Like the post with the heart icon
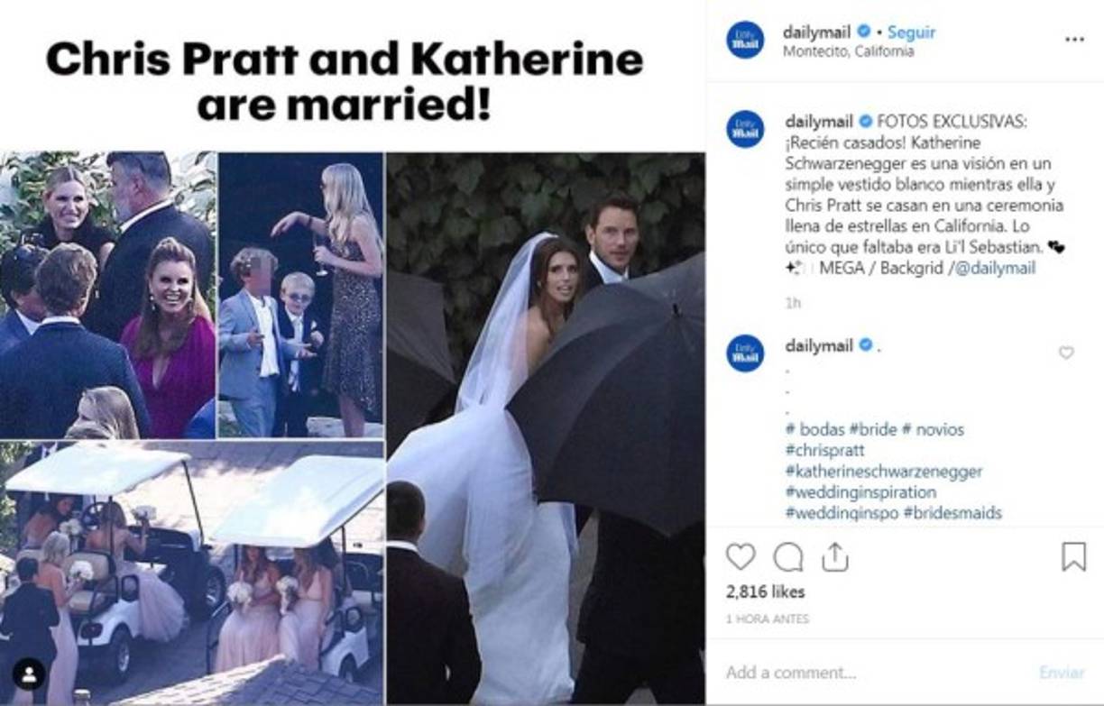The height and width of the screenshot is (706, 1104). pos(741,557)
